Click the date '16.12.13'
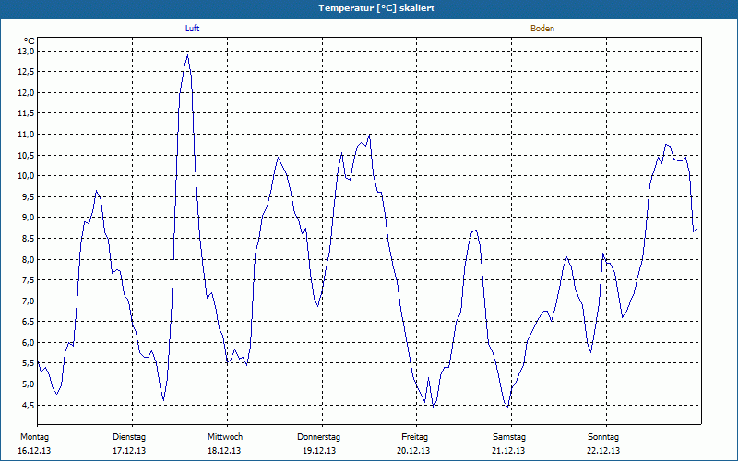Image resolution: width=738 pixels, height=461 pixels. (x=34, y=451)
